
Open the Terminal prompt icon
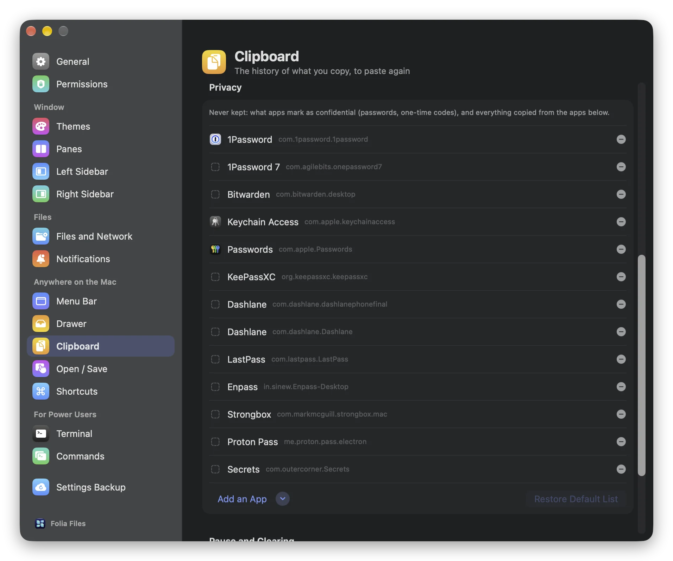pyautogui.click(x=41, y=434)
